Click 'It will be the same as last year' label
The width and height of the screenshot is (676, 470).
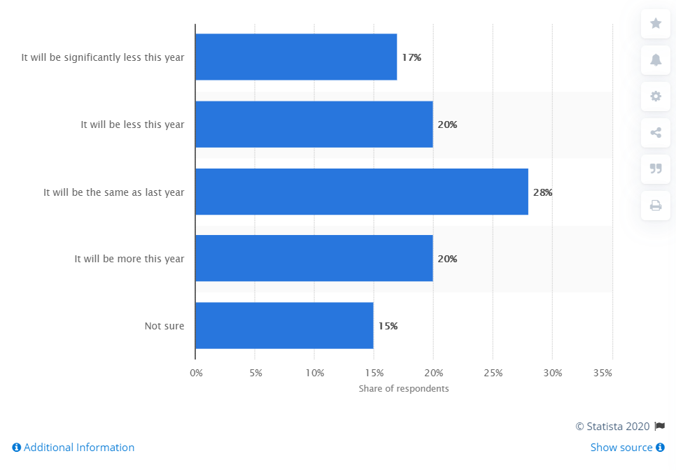[x=113, y=192]
